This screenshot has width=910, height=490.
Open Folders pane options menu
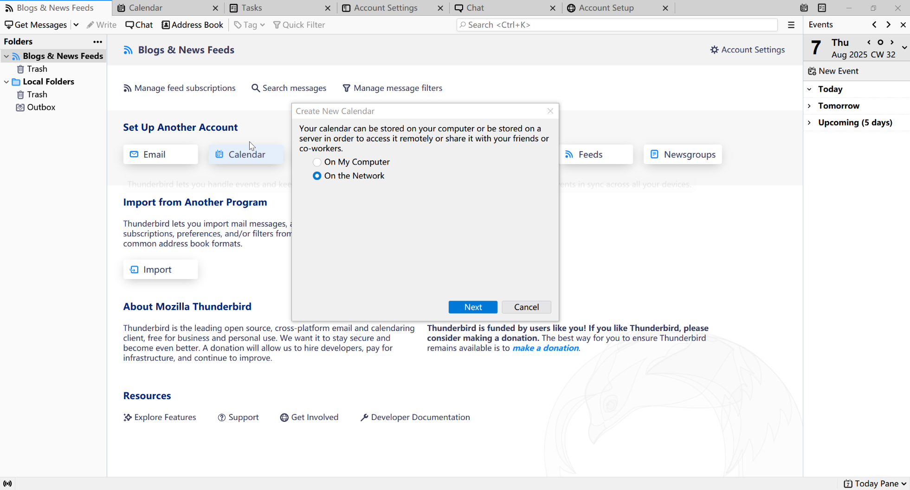(x=97, y=42)
